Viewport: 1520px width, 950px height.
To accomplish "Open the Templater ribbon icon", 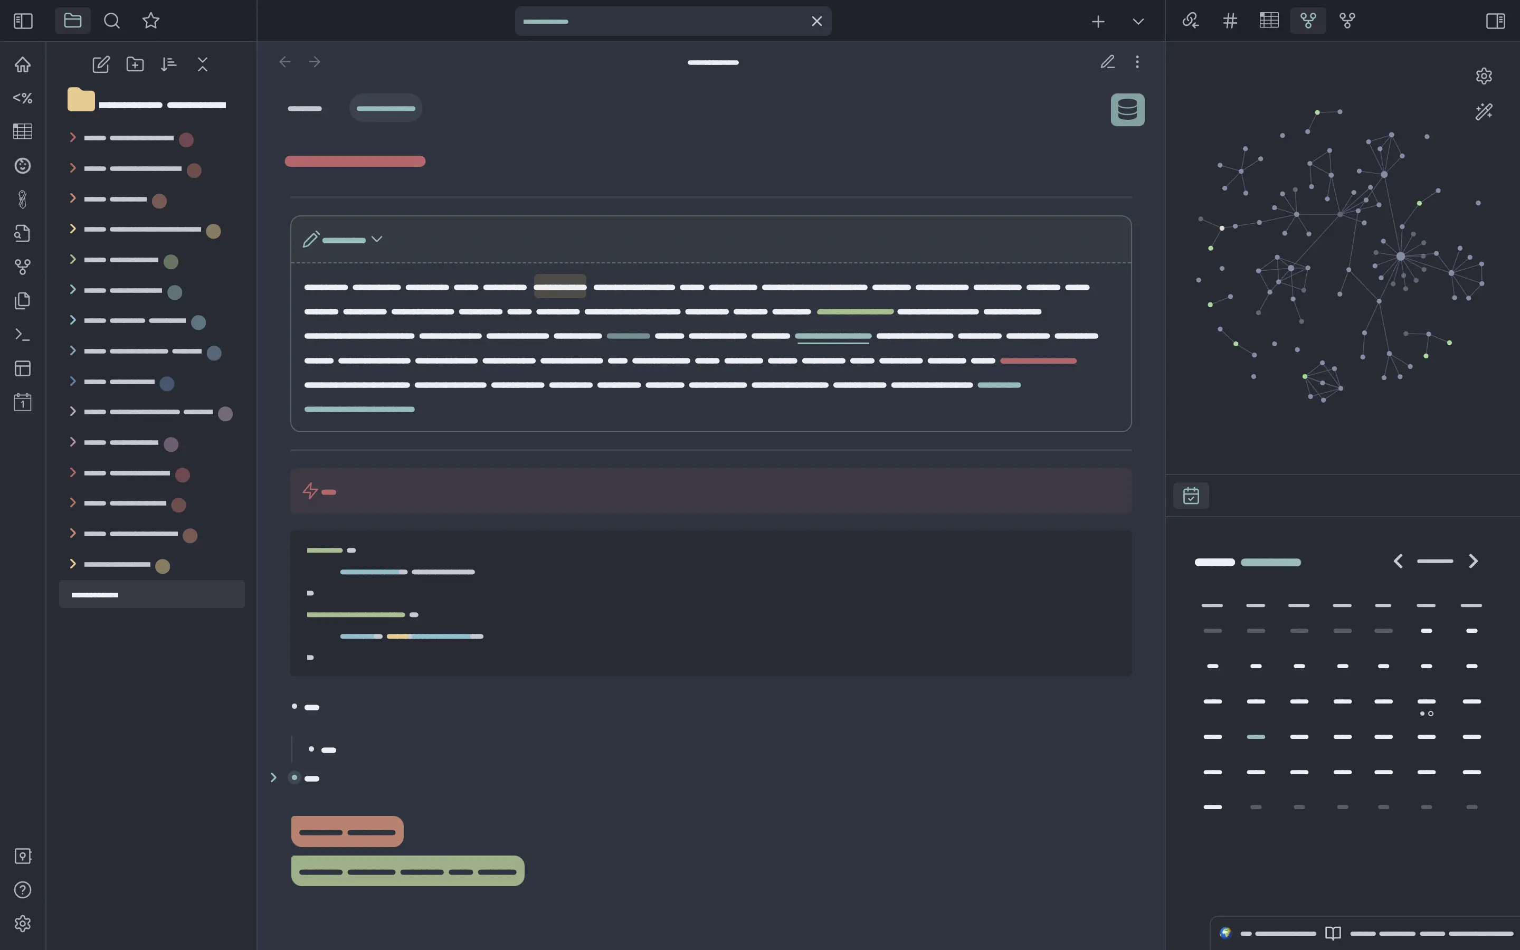I will (x=23, y=98).
